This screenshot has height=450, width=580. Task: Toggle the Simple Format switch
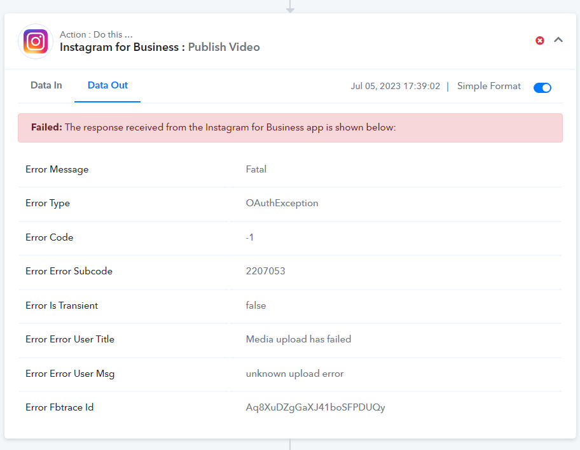542,88
